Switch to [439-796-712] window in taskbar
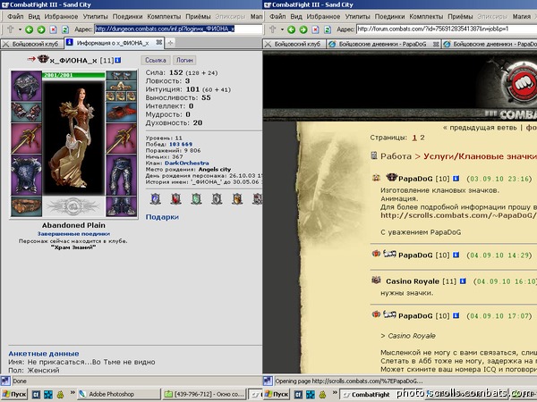This screenshot has width=537, height=402. 203,395
